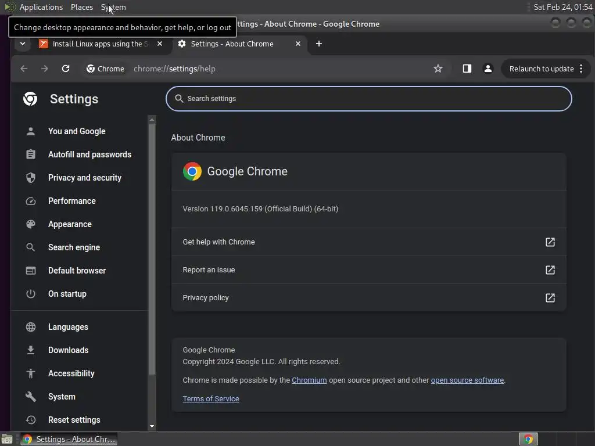595x446 pixels.
Task: Click Relaunch to update button
Action: [x=542, y=69]
